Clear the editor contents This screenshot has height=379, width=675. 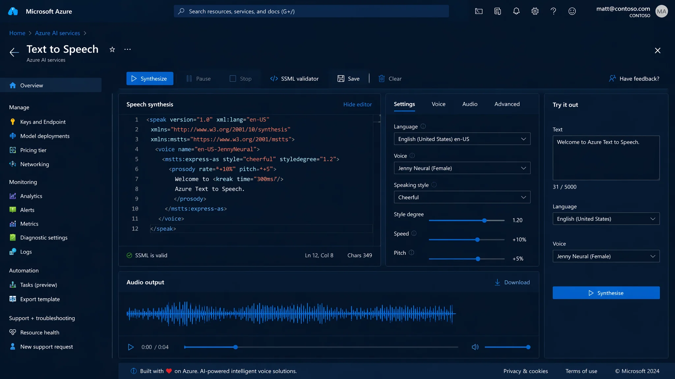point(390,79)
